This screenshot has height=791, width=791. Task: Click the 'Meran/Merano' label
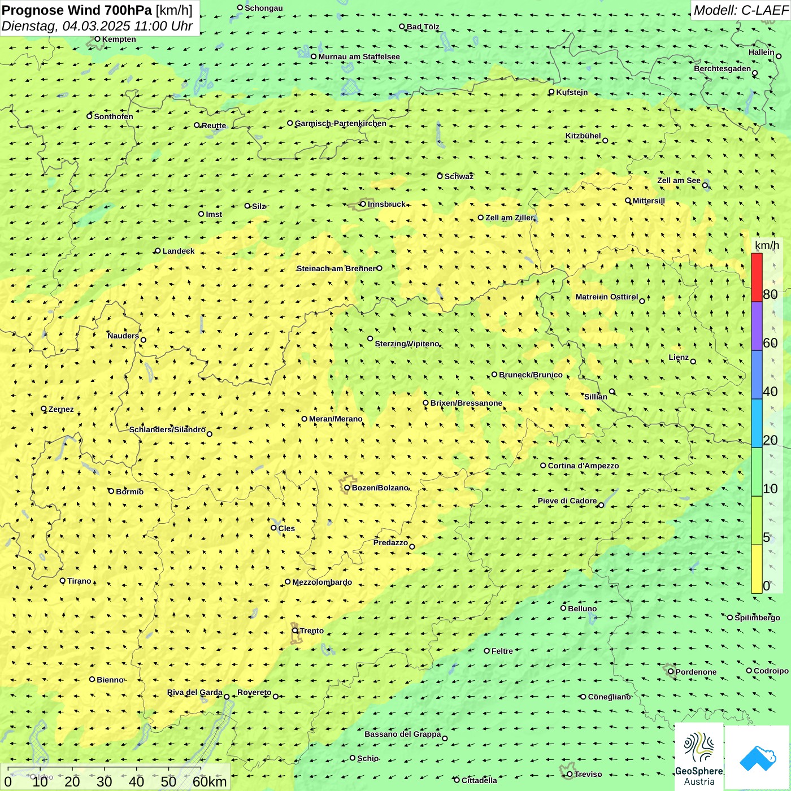[x=336, y=419]
